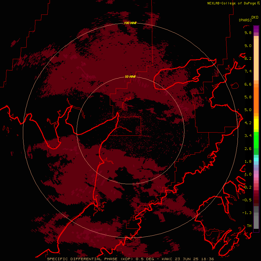Click the 0.2 scale value
This screenshot has width=261, height=261.
click(248, 187)
